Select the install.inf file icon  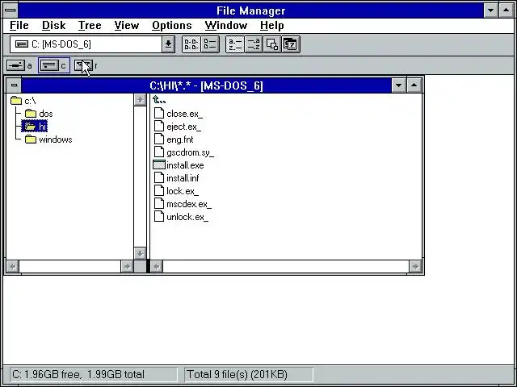(x=159, y=177)
